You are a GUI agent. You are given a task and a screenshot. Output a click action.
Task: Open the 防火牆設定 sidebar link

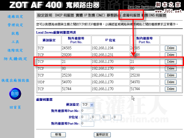point(15,59)
